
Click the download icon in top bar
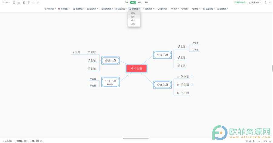19,3
